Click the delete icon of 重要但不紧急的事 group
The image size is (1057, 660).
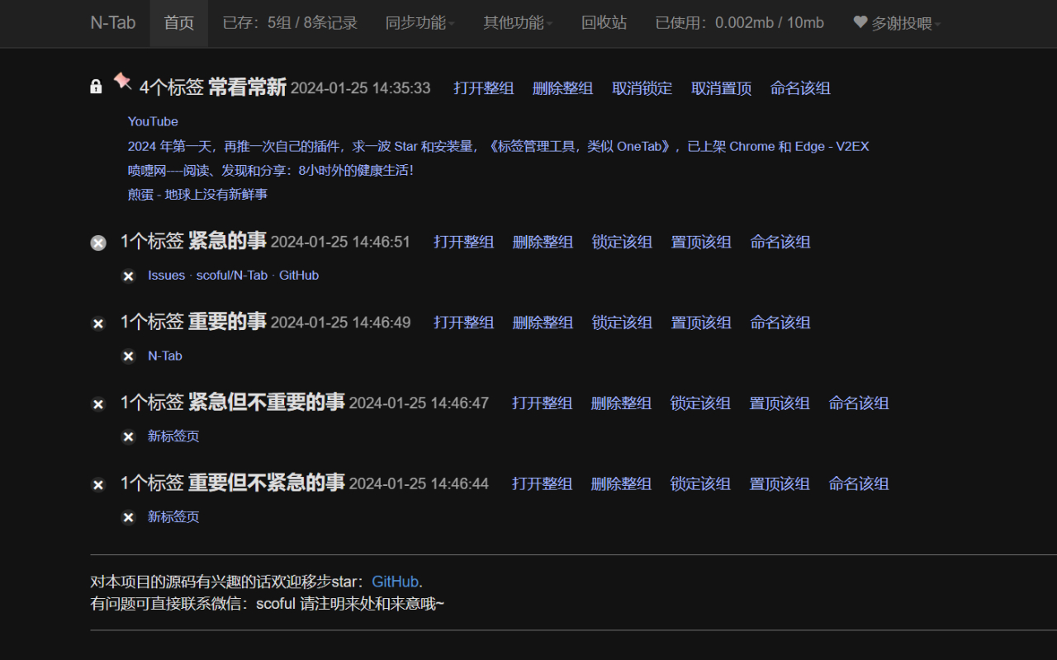[x=97, y=485]
